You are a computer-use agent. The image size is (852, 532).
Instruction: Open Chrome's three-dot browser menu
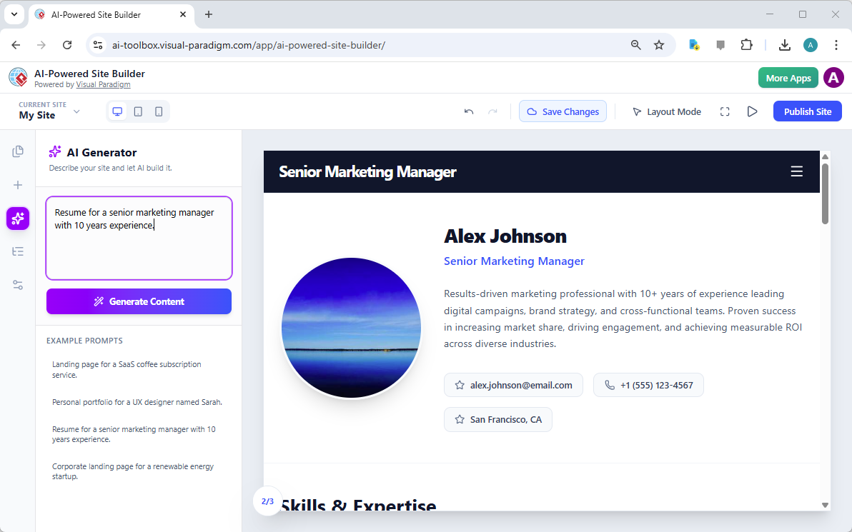point(836,44)
